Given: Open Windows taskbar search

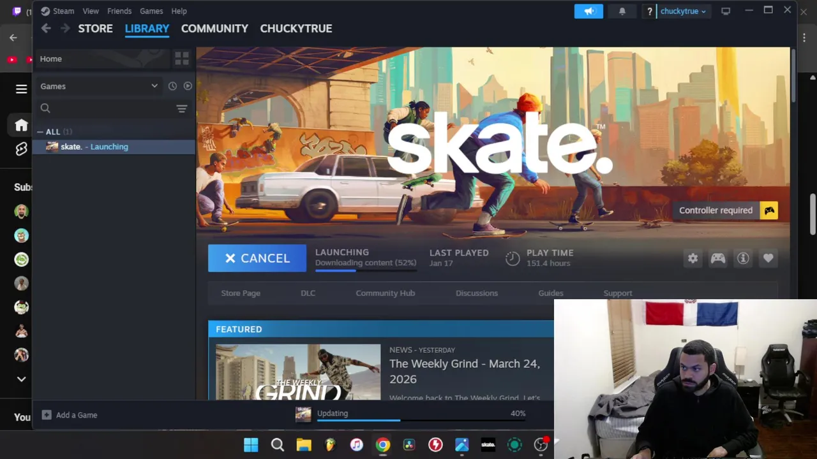Looking at the screenshot, I should (277, 445).
